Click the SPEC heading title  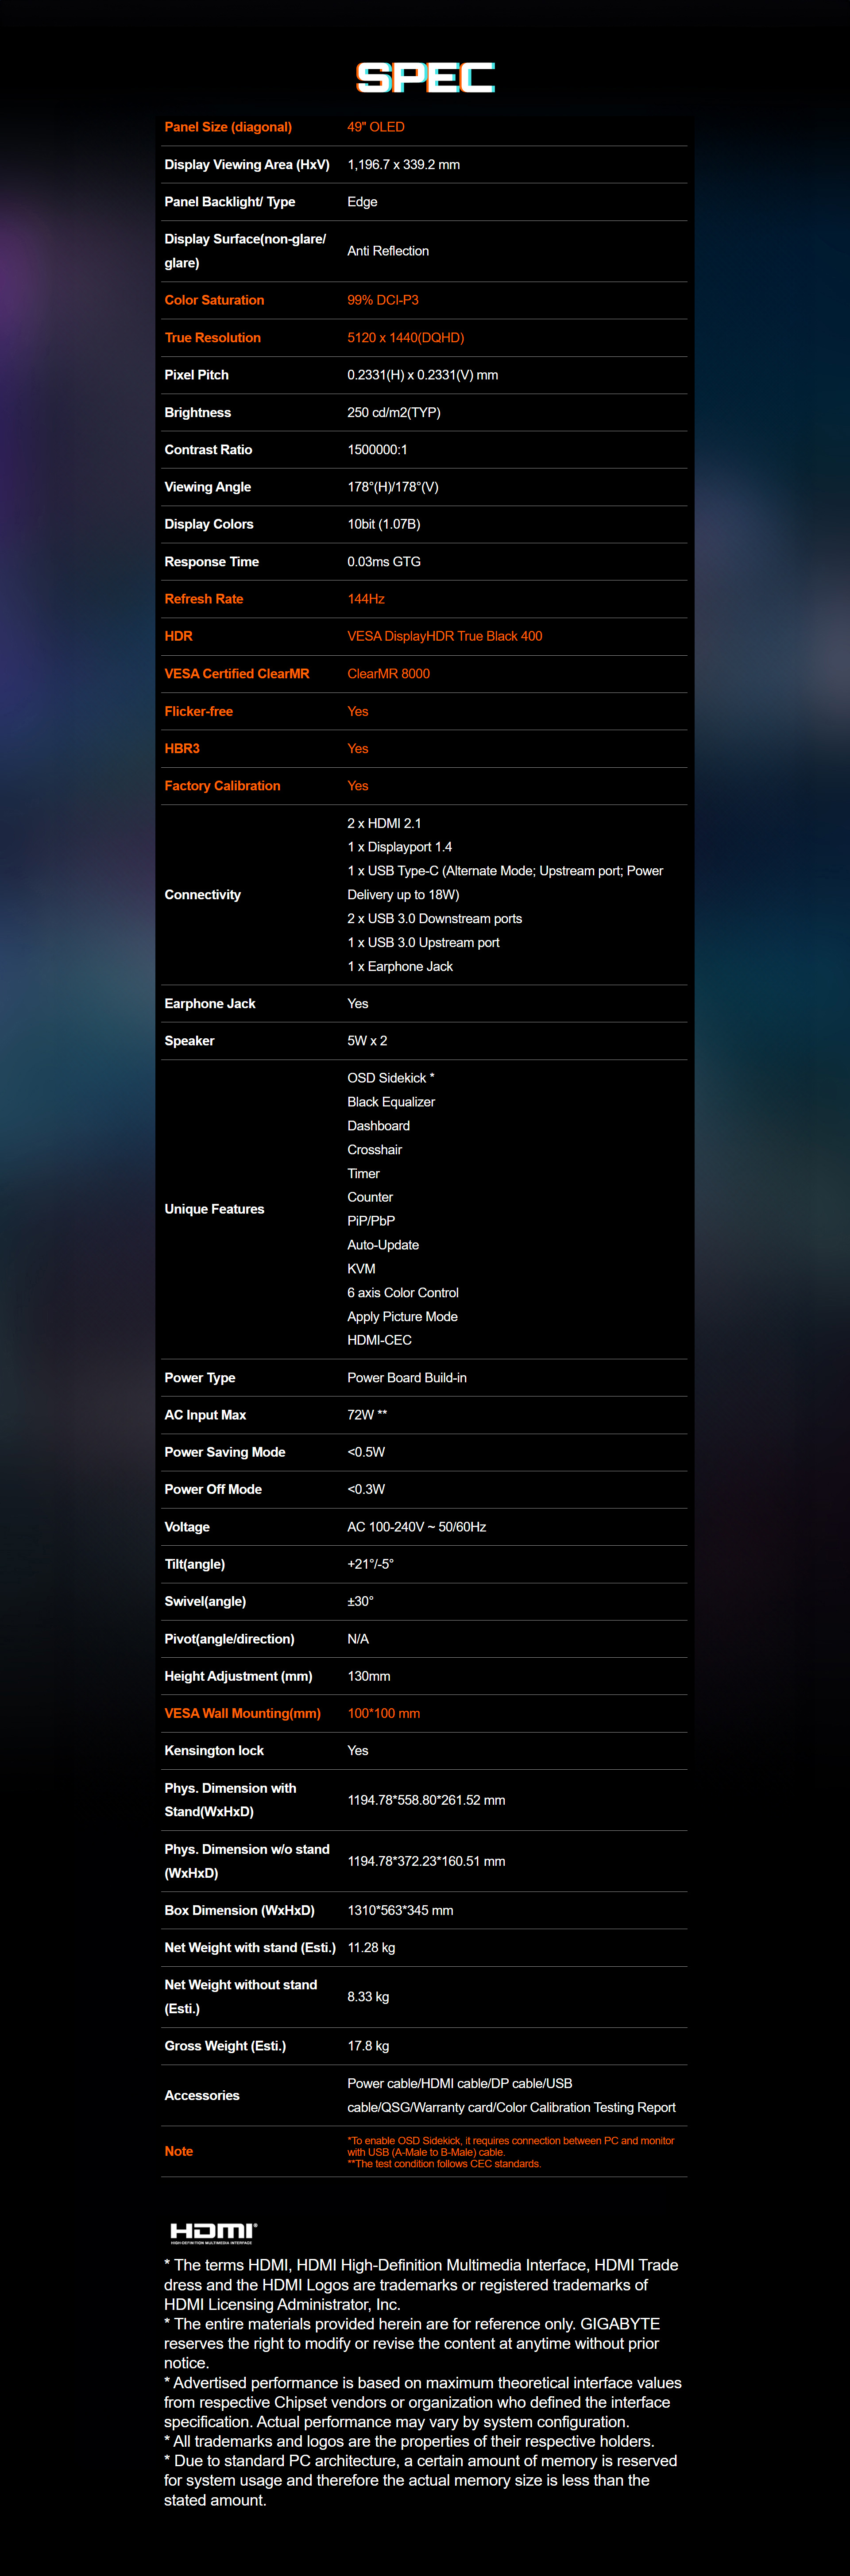tap(425, 78)
